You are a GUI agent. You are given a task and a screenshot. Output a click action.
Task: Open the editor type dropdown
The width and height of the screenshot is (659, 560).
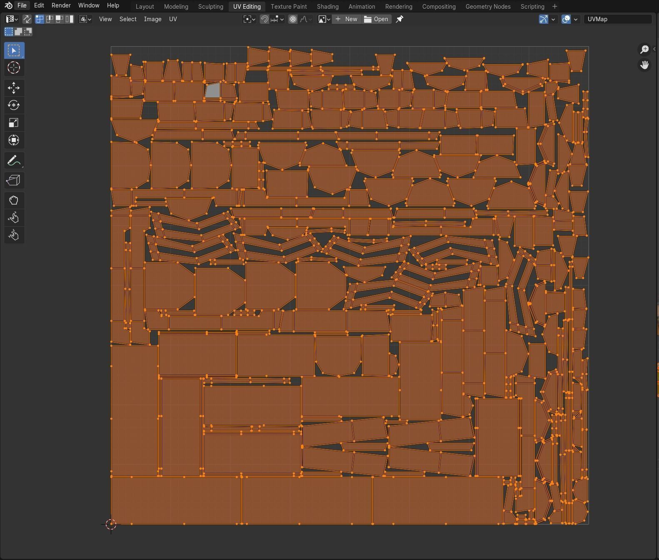(12, 19)
